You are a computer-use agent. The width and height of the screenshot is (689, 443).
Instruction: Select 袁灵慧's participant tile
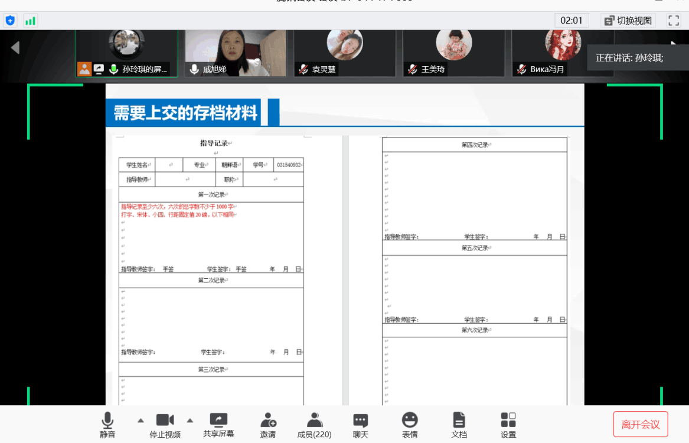[345, 53]
